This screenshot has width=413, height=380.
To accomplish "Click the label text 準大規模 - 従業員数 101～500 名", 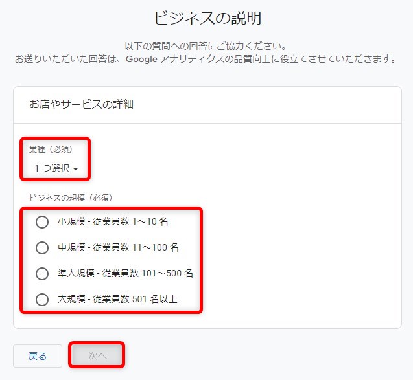I will click(x=125, y=274).
